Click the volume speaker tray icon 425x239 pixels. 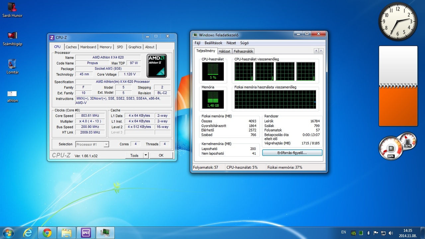coord(391,233)
